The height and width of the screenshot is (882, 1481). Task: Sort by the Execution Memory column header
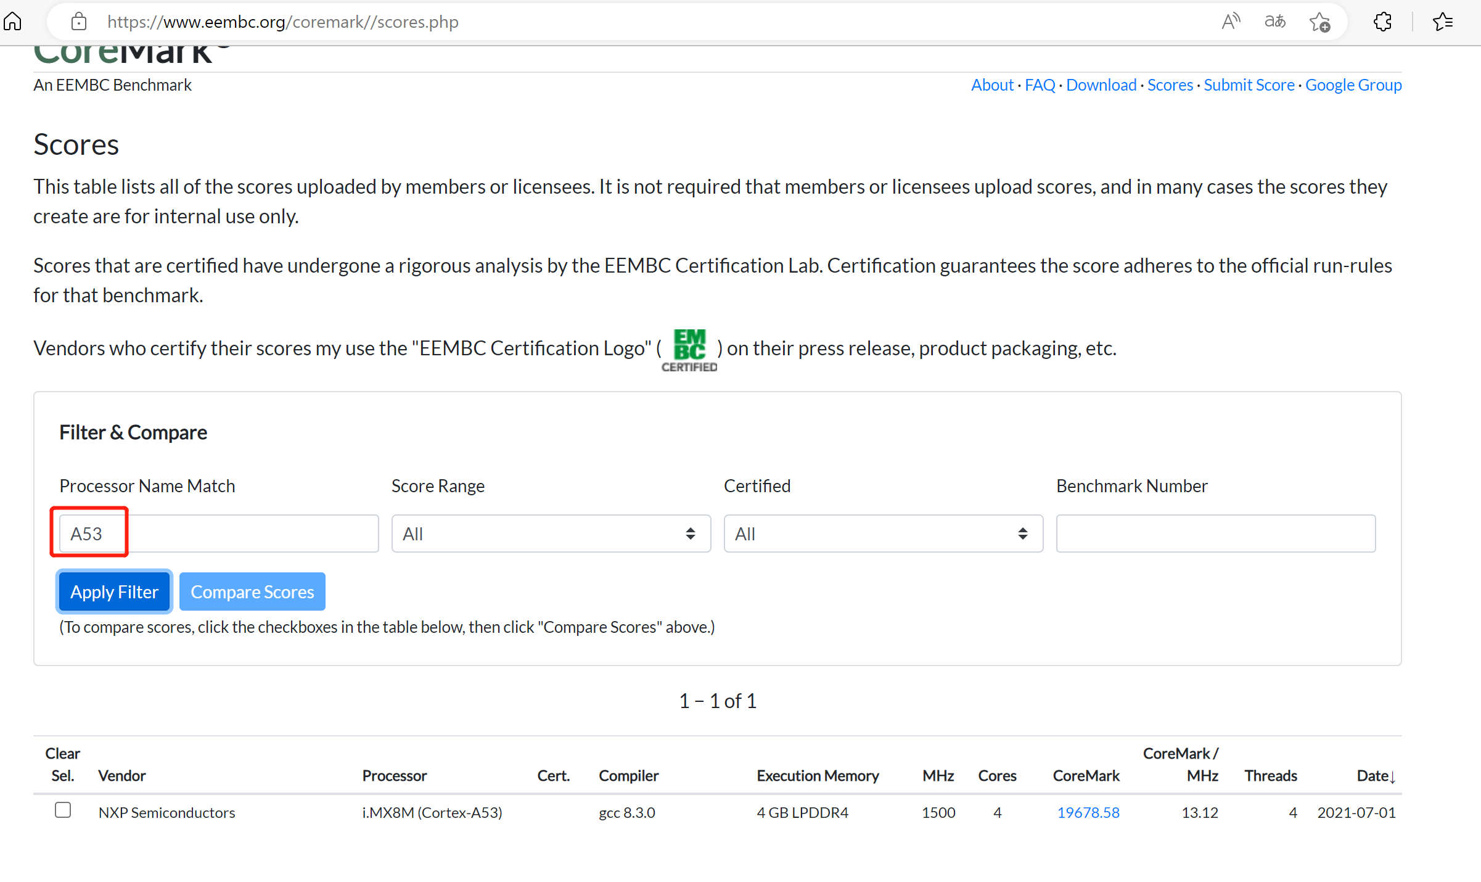pyautogui.click(x=818, y=775)
